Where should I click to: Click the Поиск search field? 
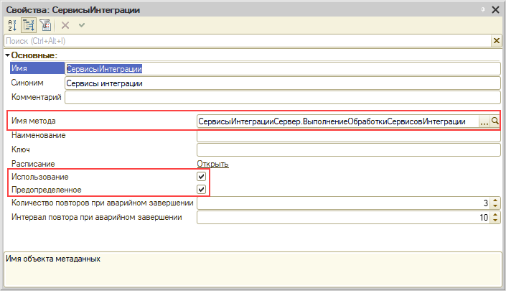[x=244, y=42]
